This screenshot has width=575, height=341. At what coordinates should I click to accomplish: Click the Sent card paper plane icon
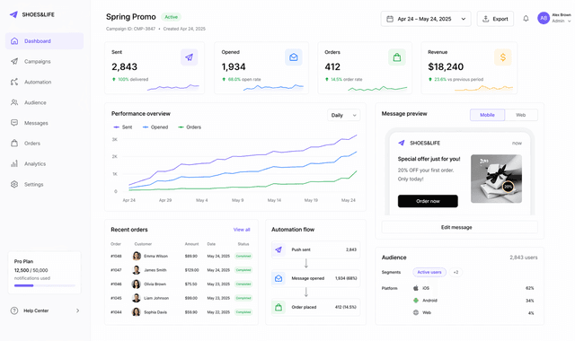click(x=190, y=57)
